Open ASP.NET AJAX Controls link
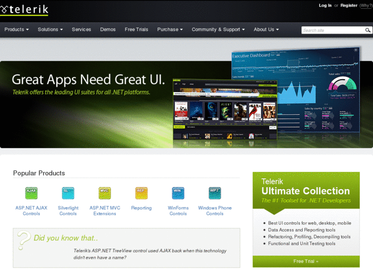This screenshot has width=373, height=280. 31,211
